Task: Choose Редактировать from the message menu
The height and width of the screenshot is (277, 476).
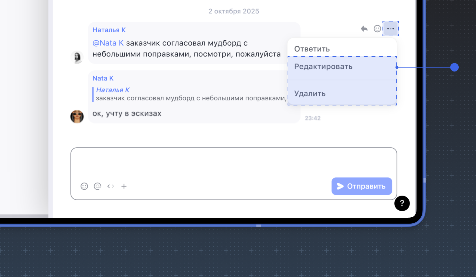Action: 323,67
